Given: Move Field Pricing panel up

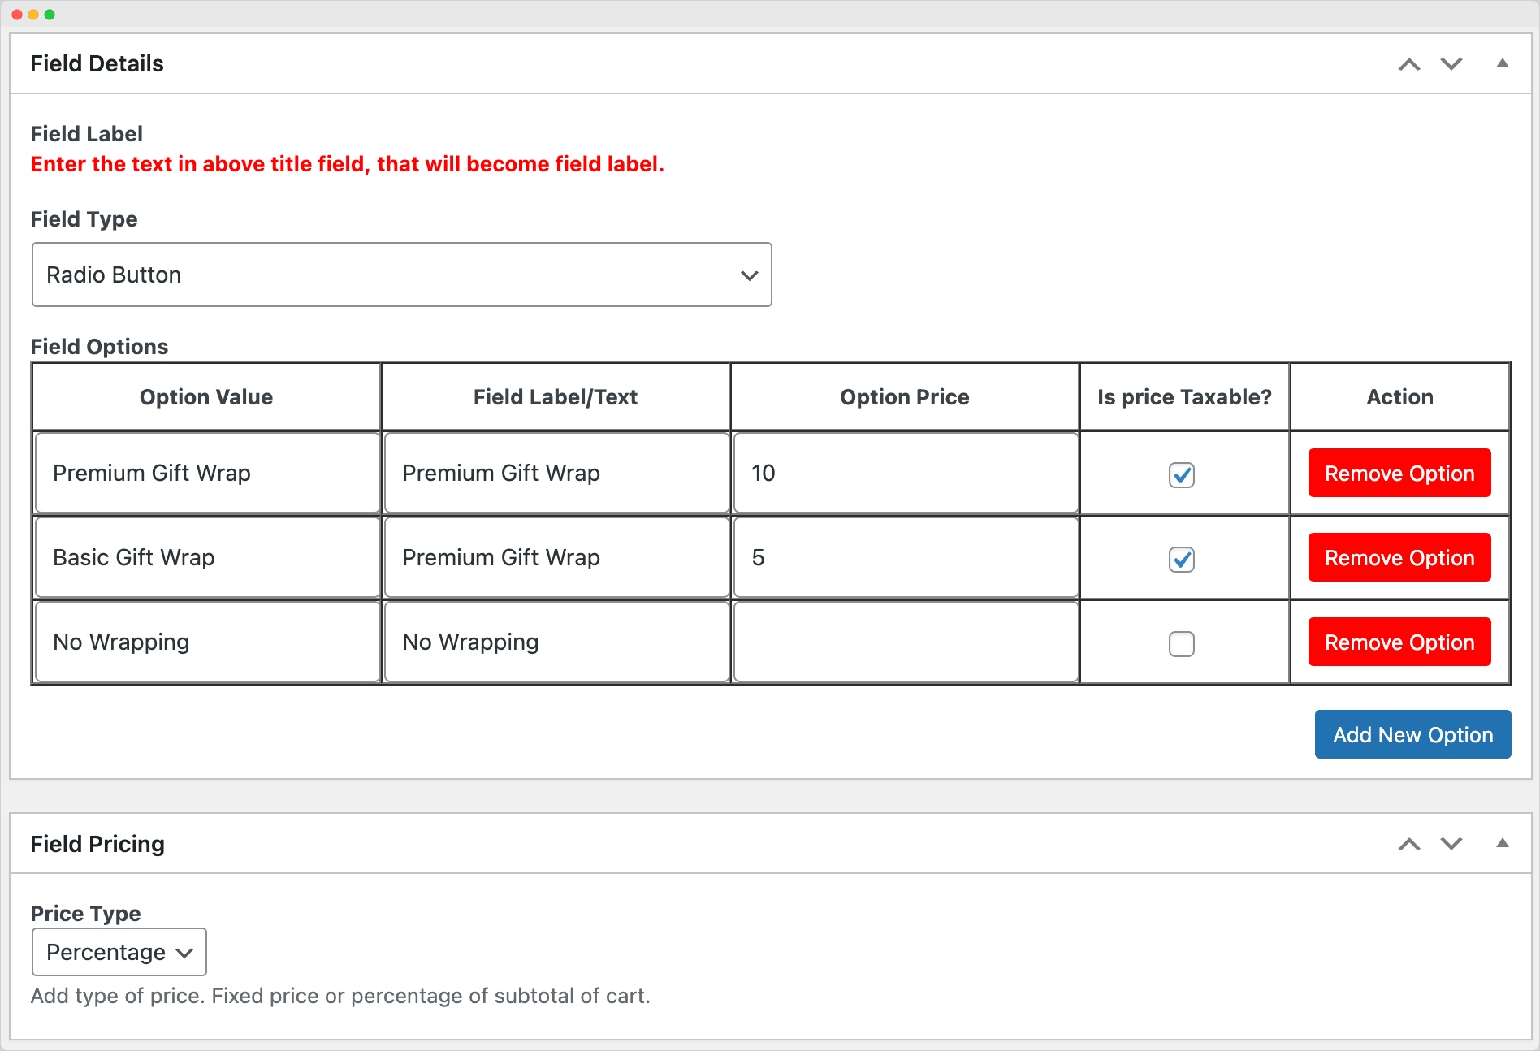Looking at the screenshot, I should 1409,844.
